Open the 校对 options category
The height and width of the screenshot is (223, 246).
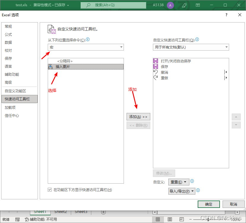click(x=8, y=50)
